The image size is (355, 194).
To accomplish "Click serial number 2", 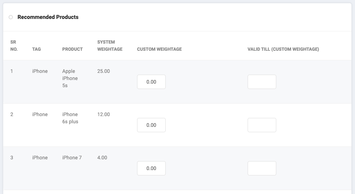I will coord(12,114).
